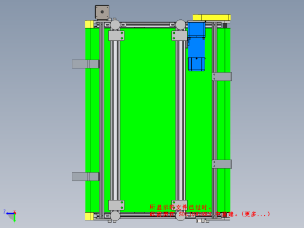Select the beige stepper motor at the frame's top
The width and height of the screenshot is (304, 228).
102,12
